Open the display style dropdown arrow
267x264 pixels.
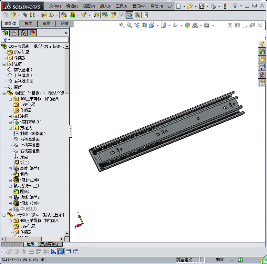click(169, 26)
